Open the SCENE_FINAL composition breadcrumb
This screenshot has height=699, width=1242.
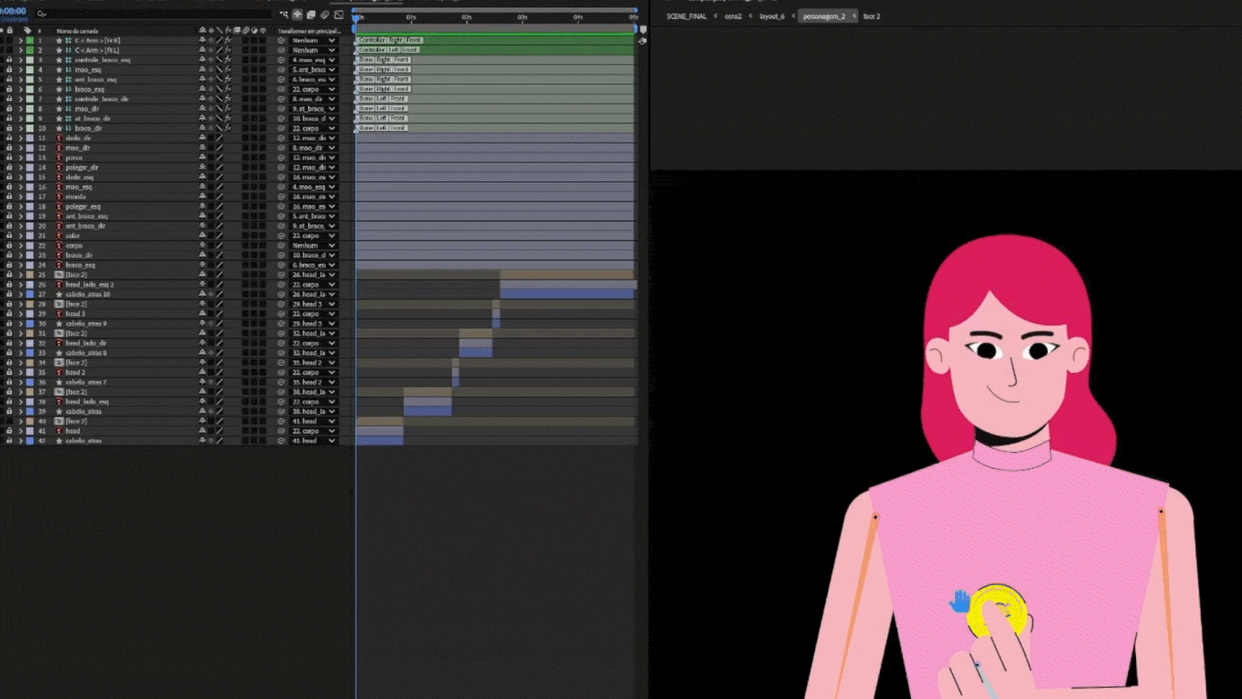pyautogui.click(x=687, y=16)
